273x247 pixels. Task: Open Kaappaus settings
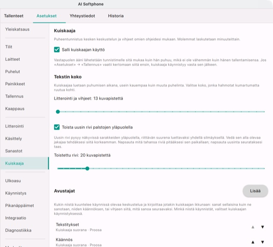point(24,109)
